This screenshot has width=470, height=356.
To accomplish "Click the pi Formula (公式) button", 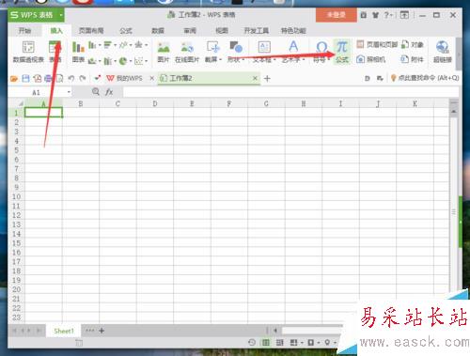I will [x=342, y=52].
